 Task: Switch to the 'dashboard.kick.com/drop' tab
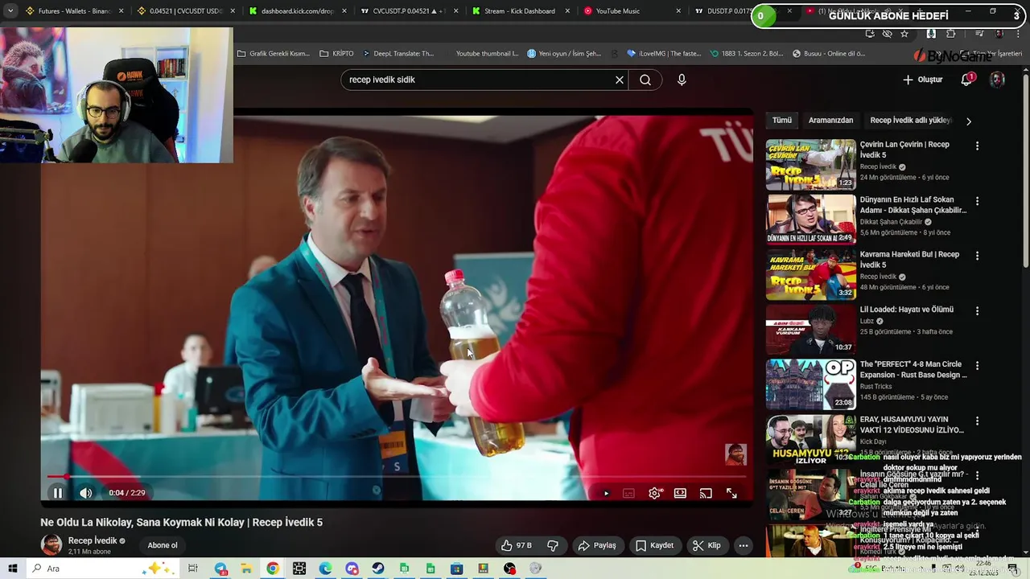pos(297,11)
